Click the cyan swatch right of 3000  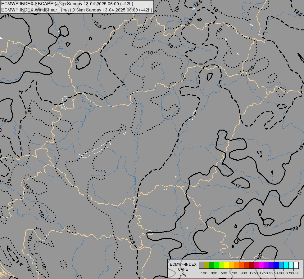286,265
